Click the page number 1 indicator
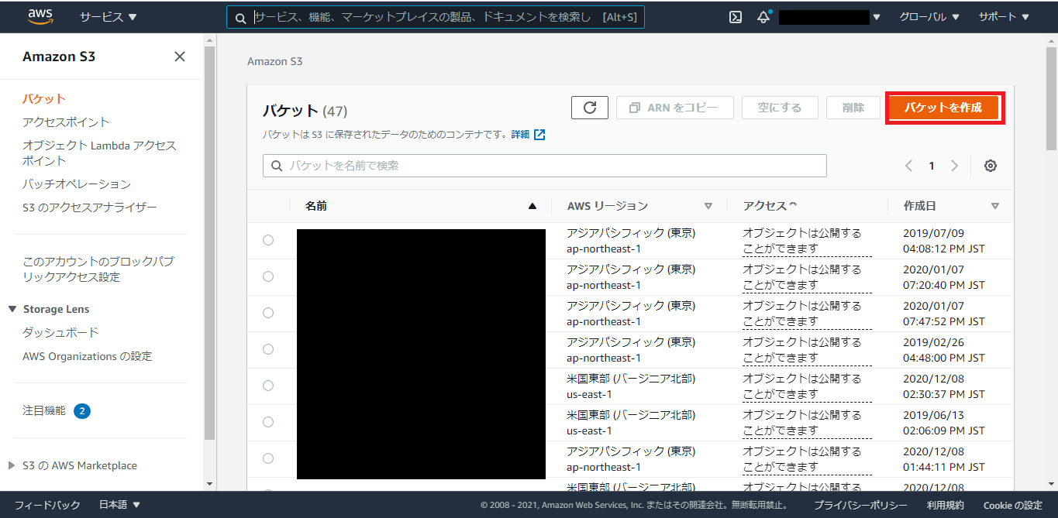The height and width of the screenshot is (518, 1058). pyautogui.click(x=932, y=166)
